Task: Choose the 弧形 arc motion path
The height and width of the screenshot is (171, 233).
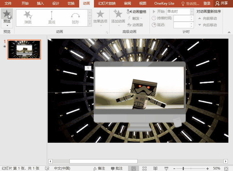Action: [75, 17]
